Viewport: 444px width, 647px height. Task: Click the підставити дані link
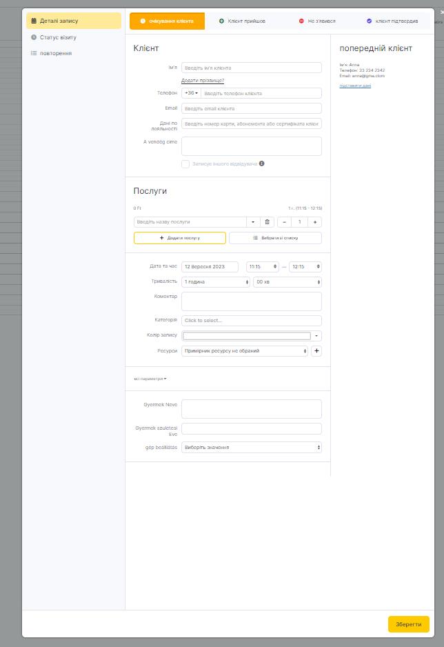click(x=355, y=86)
